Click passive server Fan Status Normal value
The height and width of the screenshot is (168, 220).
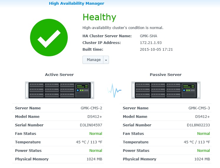coord(204,134)
